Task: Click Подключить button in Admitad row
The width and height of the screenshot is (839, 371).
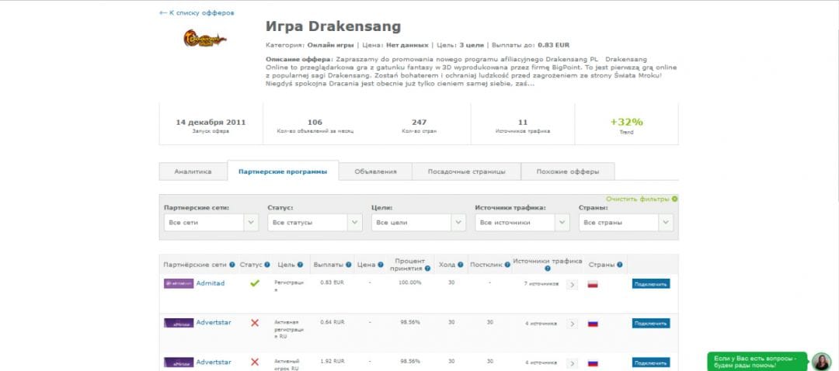Action: [x=651, y=284]
